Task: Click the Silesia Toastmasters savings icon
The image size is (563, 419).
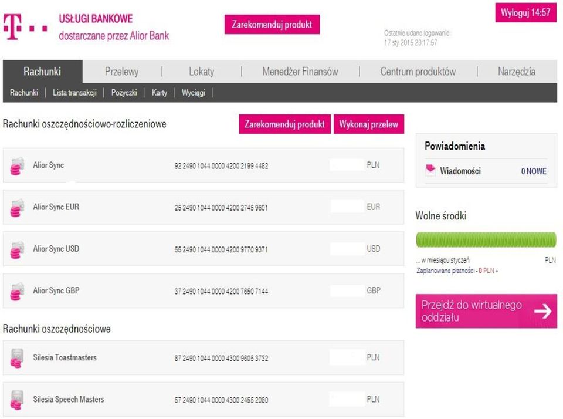Action: 17,359
